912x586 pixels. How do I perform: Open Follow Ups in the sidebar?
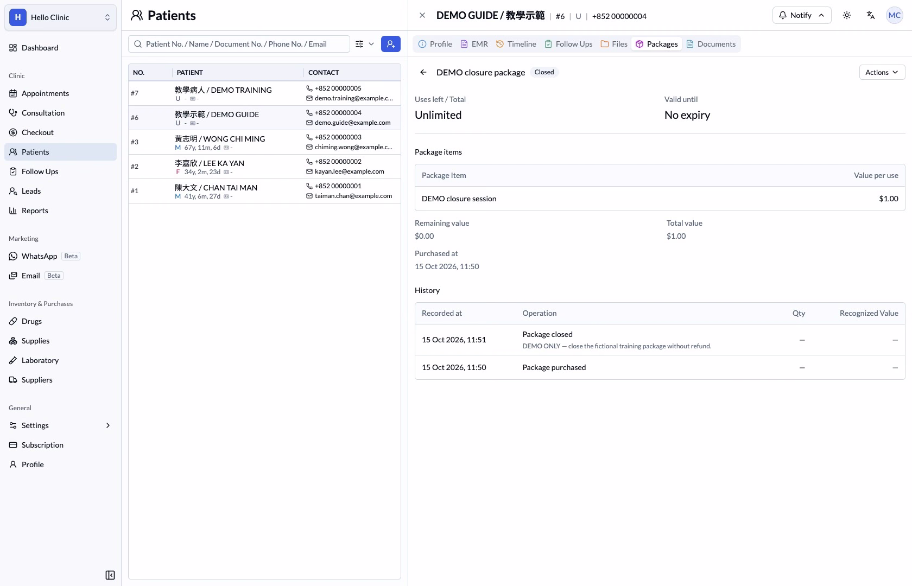coord(60,171)
